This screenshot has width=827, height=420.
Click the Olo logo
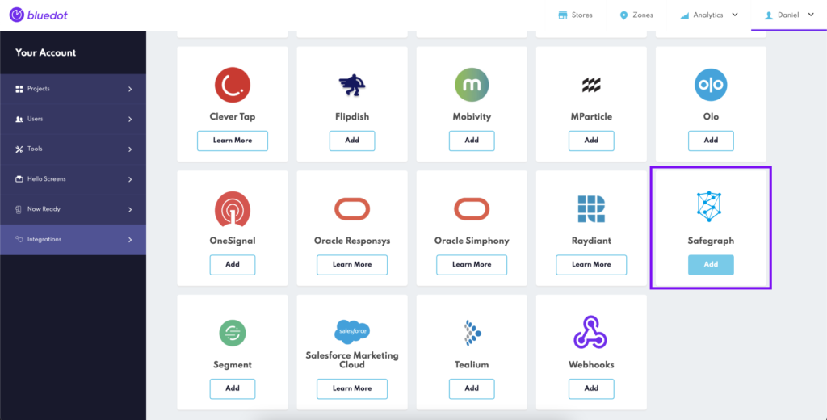coord(711,85)
